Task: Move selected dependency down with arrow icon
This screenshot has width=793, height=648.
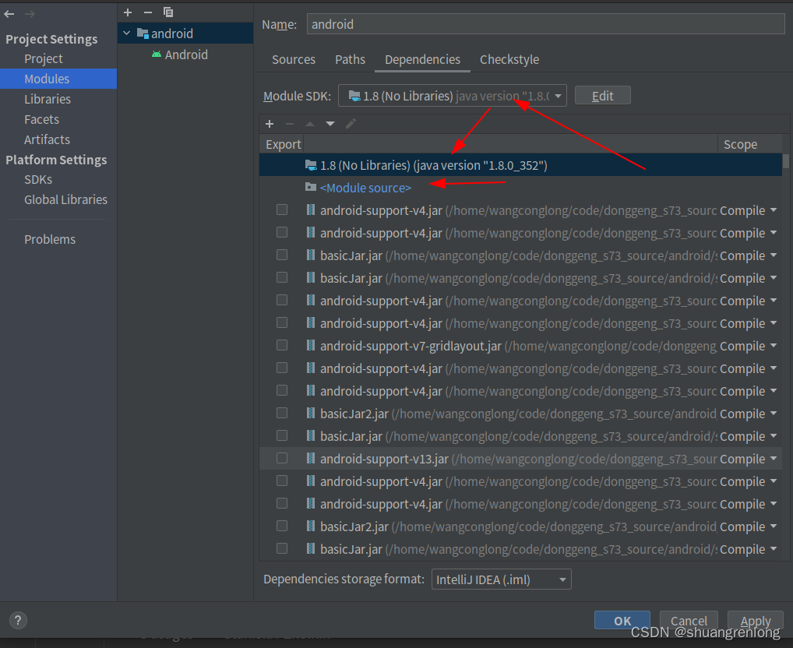Action: pos(330,123)
